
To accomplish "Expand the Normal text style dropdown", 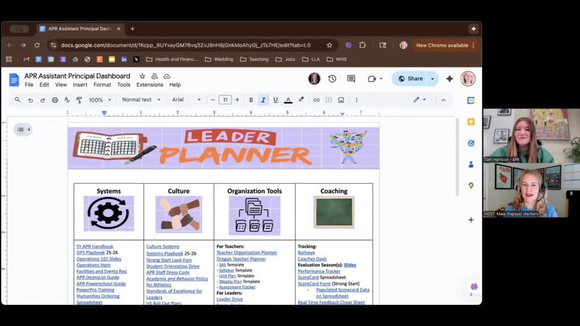I will click(141, 100).
